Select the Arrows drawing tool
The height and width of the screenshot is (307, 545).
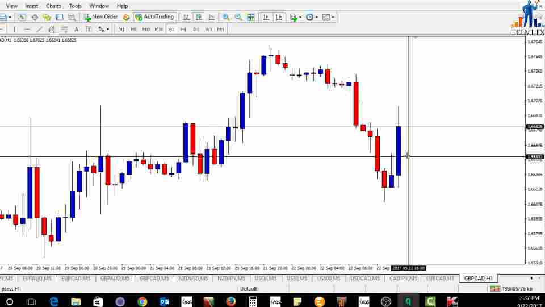(101, 29)
